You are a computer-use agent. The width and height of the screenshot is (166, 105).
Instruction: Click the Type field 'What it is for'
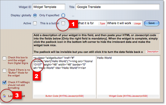click(92, 23)
